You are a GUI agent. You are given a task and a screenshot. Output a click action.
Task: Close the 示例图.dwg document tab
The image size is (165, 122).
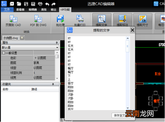22,38
